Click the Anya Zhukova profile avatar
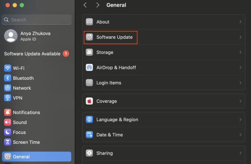Screen dimensions: 251x164 11,36
